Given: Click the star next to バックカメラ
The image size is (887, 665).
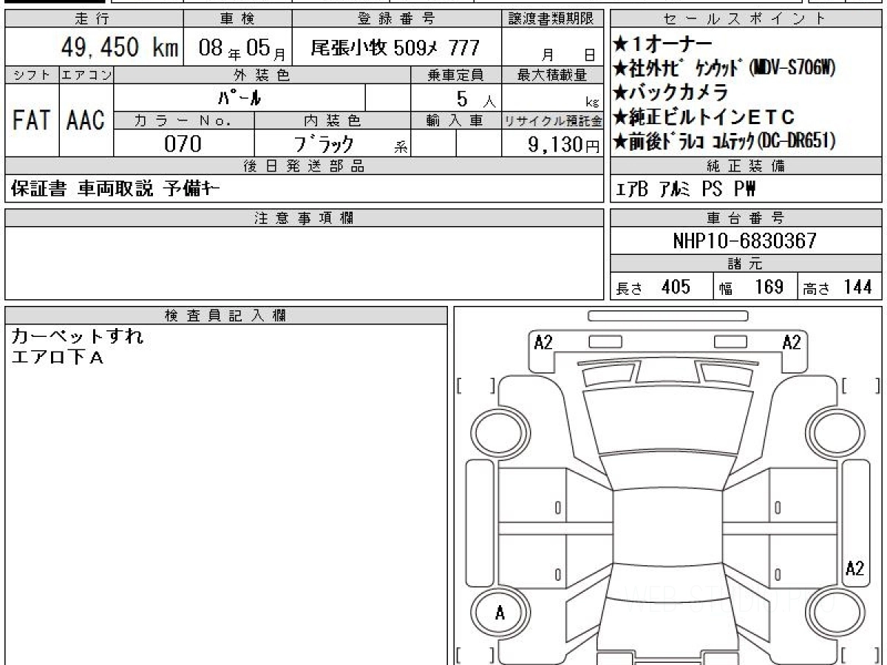Looking at the screenshot, I should pyautogui.click(x=620, y=92).
